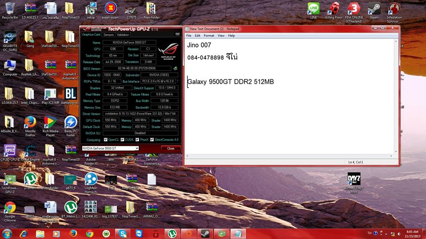Viewport: 426px width, 239px height.
Task: Click 'Ln 4, Col 1' status text
Action: coord(355,162)
